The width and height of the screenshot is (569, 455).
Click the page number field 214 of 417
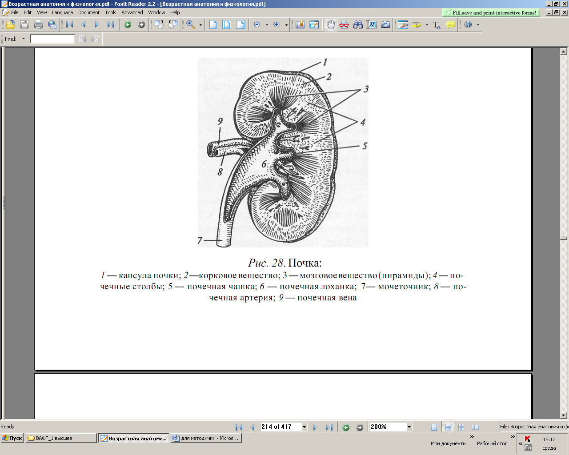point(281,427)
